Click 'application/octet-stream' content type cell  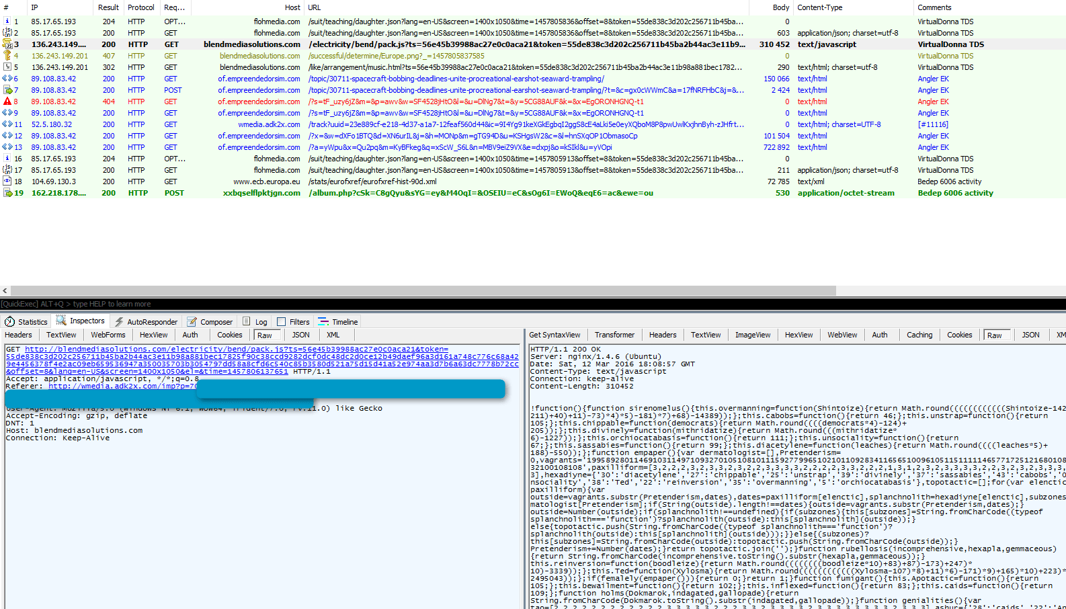pyautogui.click(x=846, y=193)
